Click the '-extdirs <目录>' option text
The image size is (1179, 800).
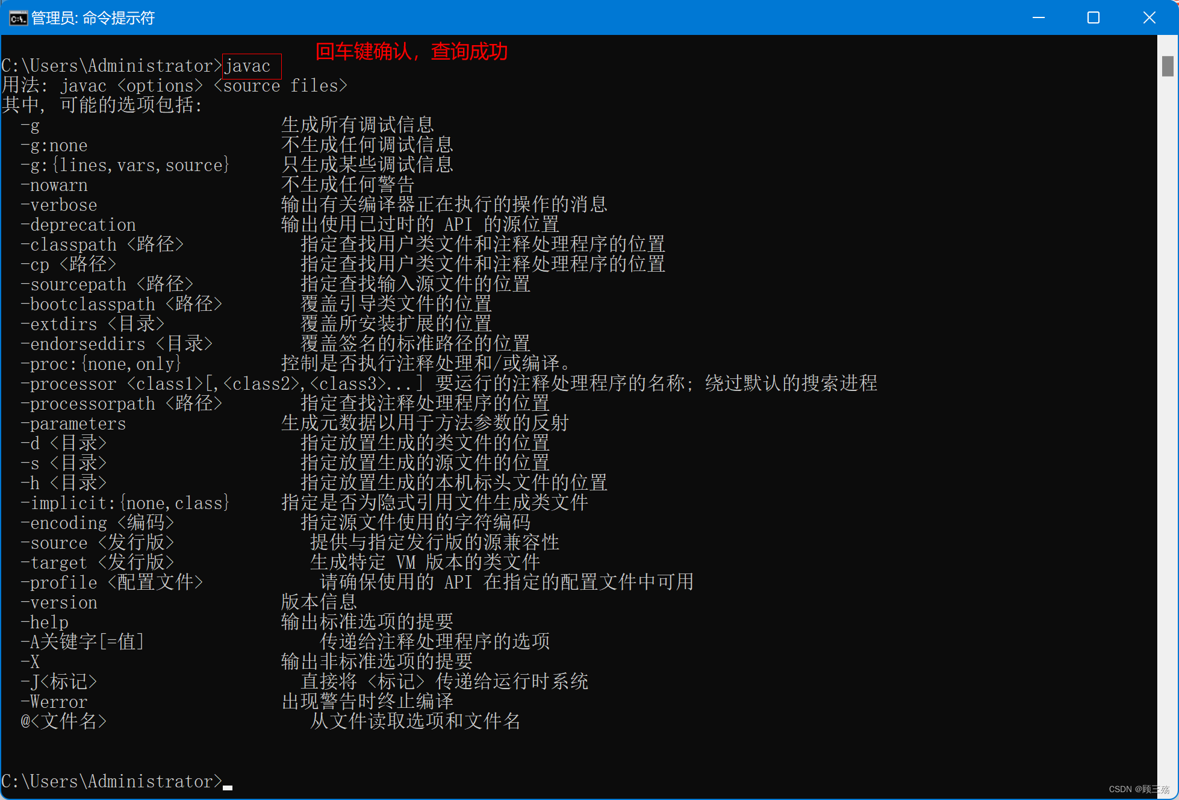(x=92, y=324)
